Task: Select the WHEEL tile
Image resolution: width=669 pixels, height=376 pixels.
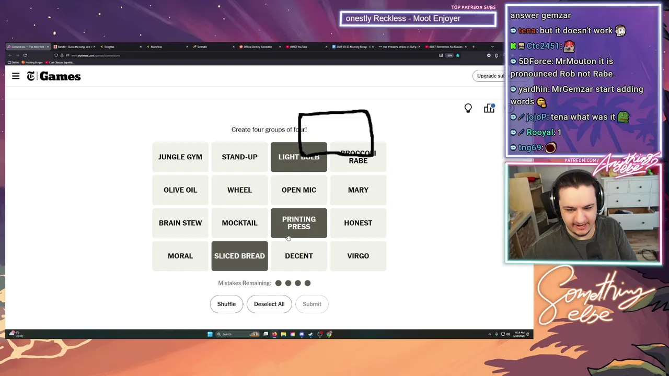Action: pyautogui.click(x=239, y=190)
